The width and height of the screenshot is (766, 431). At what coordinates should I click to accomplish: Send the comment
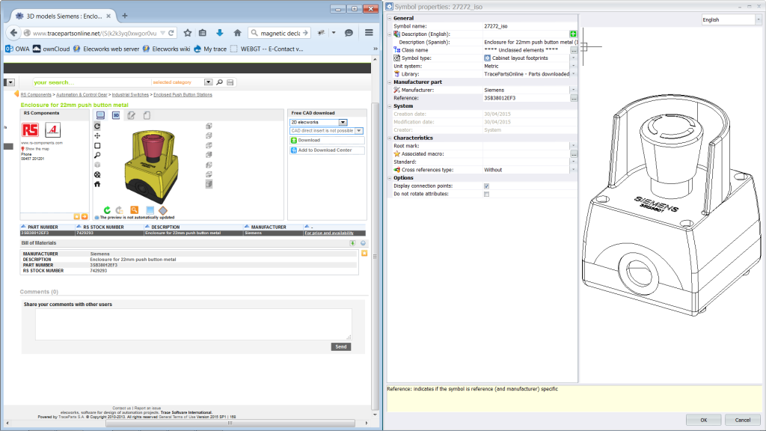click(x=341, y=346)
